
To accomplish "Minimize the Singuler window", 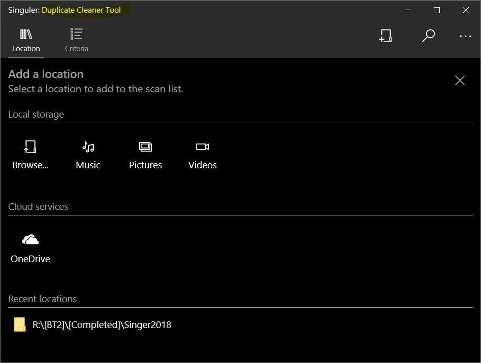I will coord(408,10).
